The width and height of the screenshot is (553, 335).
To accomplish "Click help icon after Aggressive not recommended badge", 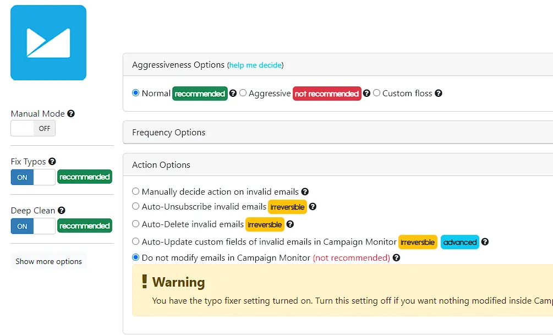I will click(367, 94).
